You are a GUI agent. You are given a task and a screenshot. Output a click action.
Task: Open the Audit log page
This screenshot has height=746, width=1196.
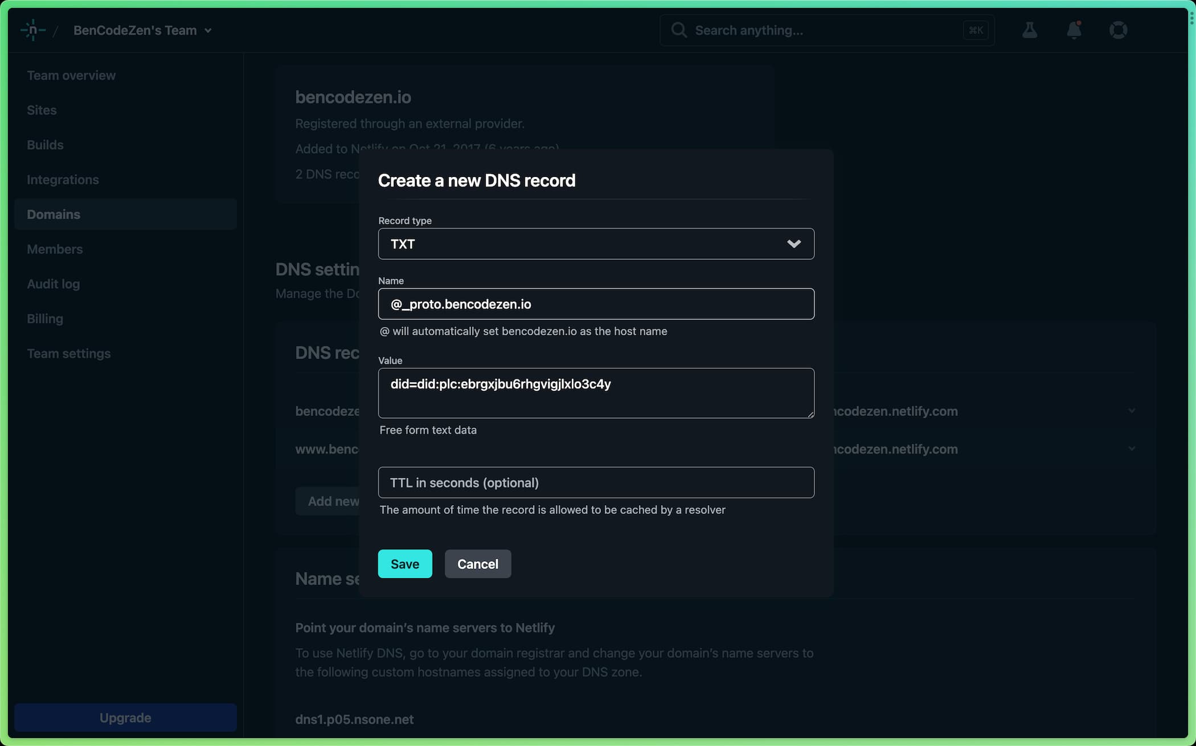tap(53, 284)
